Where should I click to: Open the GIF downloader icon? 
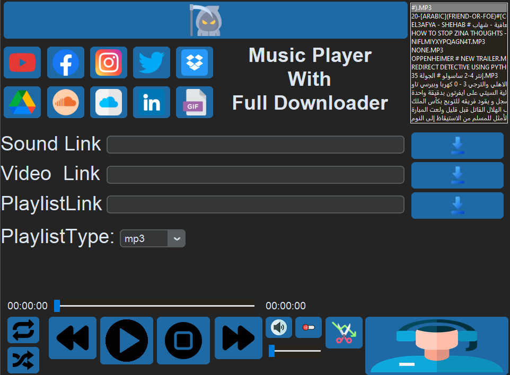(x=194, y=102)
